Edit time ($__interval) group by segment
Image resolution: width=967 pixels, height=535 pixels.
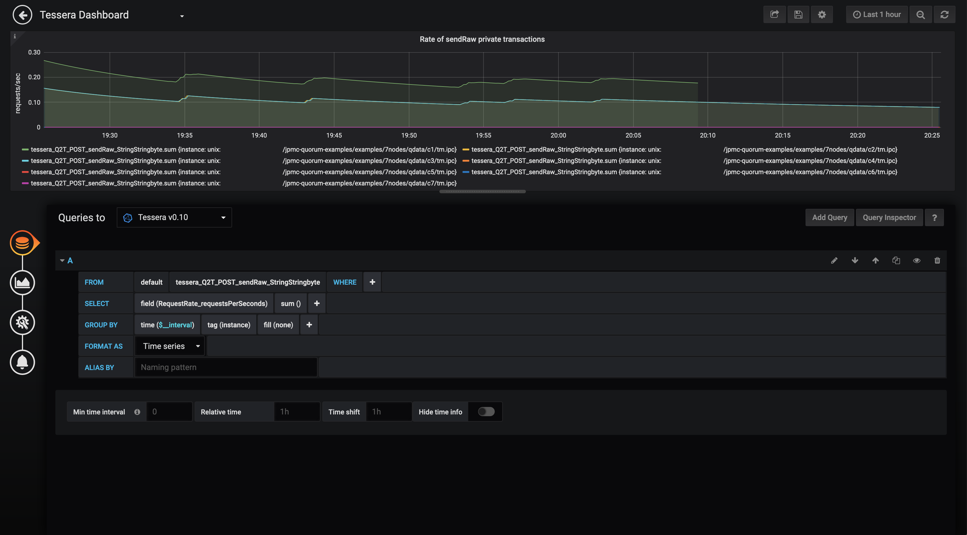(167, 325)
